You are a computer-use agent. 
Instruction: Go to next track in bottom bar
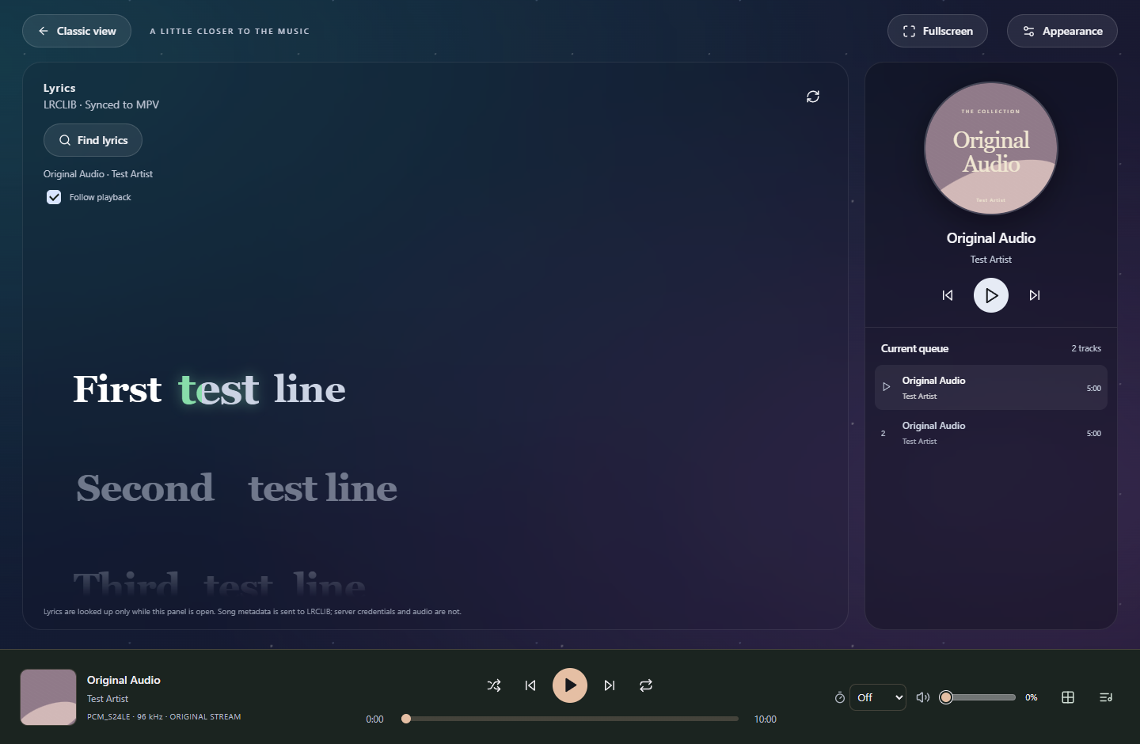610,685
